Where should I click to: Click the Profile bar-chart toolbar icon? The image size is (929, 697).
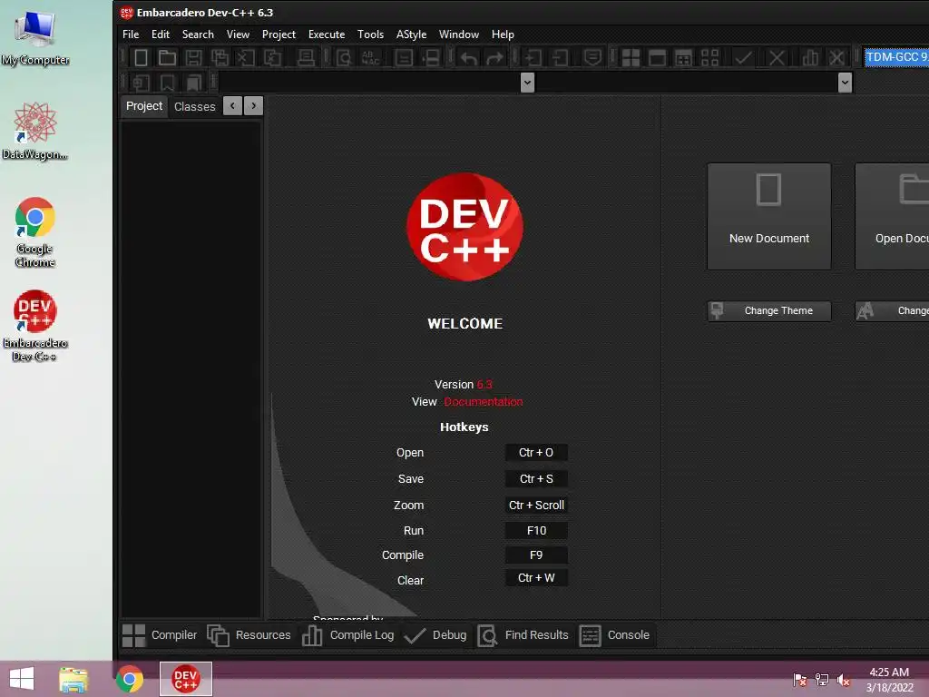[x=810, y=57]
